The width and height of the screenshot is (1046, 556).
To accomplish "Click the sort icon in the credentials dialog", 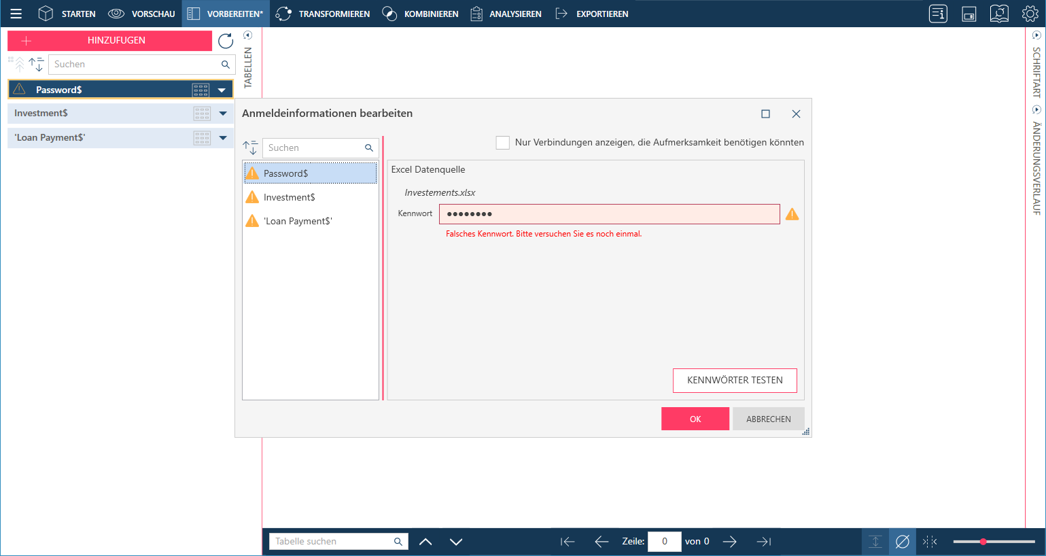I will pyautogui.click(x=250, y=147).
